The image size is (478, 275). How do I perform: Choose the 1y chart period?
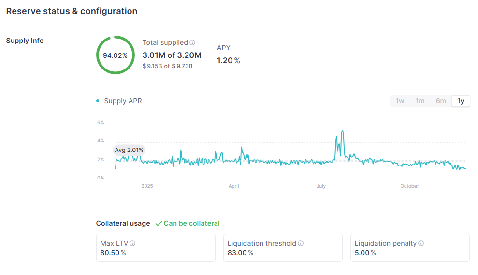click(x=461, y=101)
